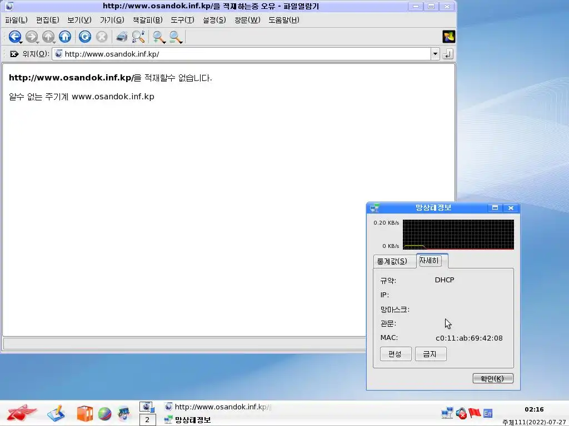Open the red star start menu
The height and width of the screenshot is (426, 569).
(21, 413)
